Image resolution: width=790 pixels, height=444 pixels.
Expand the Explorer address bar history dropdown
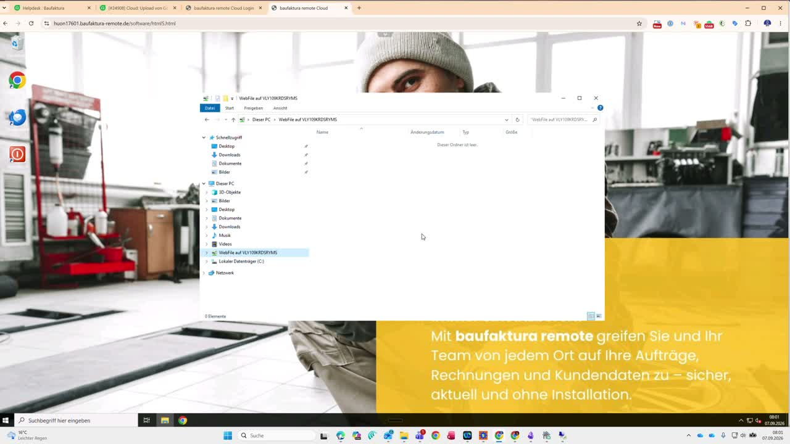coord(506,120)
